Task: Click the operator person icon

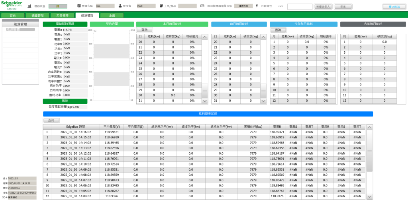Action: coord(120,6)
